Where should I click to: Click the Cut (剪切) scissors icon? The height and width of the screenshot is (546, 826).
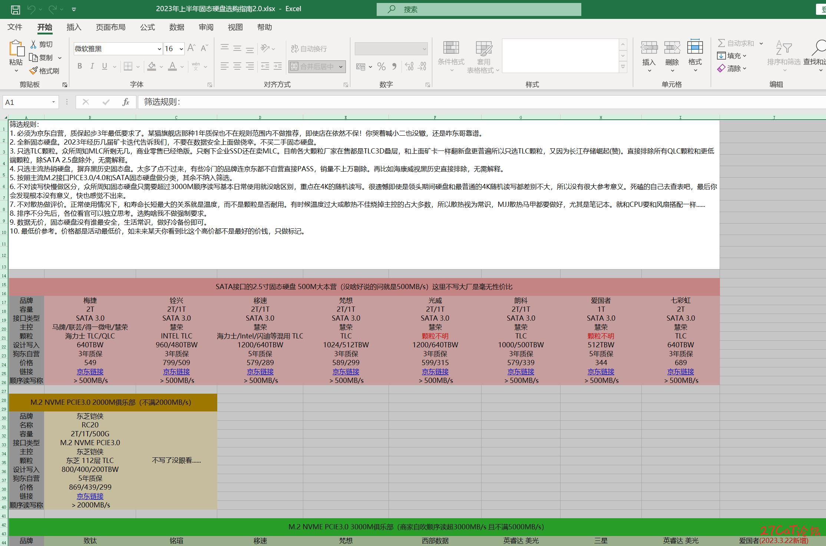coord(33,44)
